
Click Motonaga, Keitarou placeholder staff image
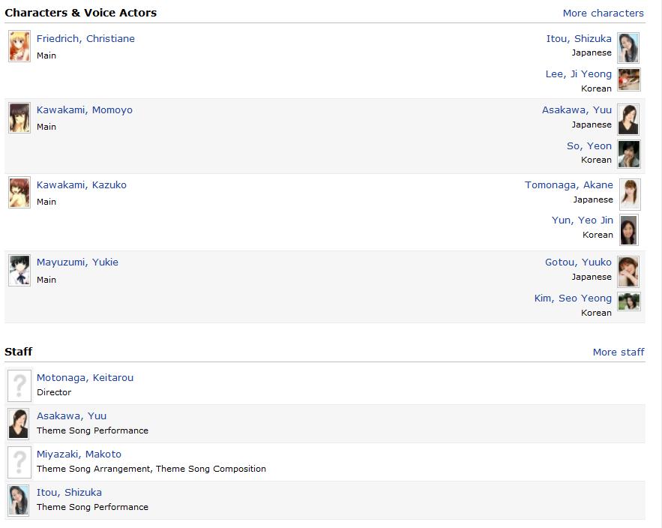pyautogui.click(x=19, y=385)
